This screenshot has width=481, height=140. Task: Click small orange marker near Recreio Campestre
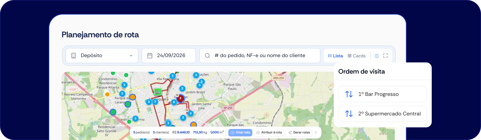(107, 94)
